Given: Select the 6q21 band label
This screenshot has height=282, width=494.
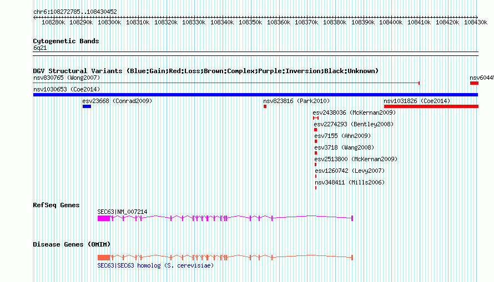Looking at the screenshot, I should 40,48.
